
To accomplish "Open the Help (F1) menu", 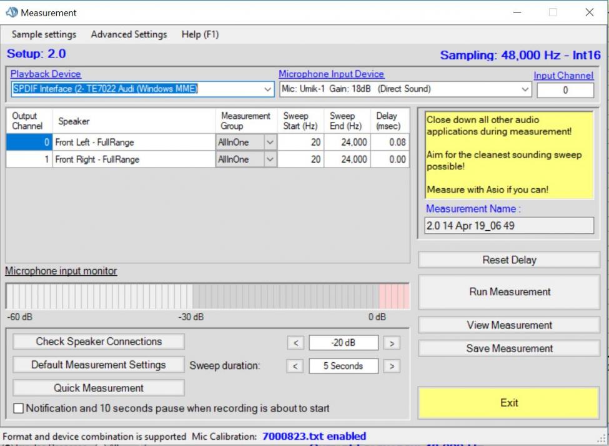I will pyautogui.click(x=200, y=34).
